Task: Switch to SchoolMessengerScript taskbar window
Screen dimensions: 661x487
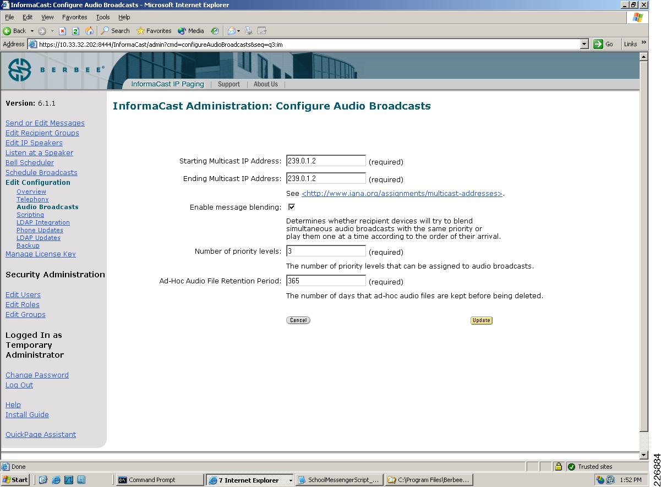Action: [x=339, y=480]
